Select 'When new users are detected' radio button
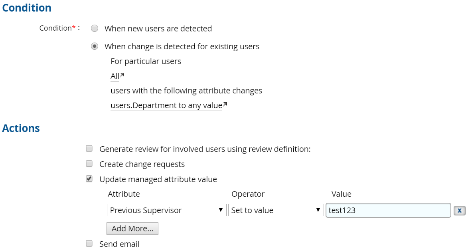Image resolution: width=472 pixels, height=252 pixels. [95, 29]
